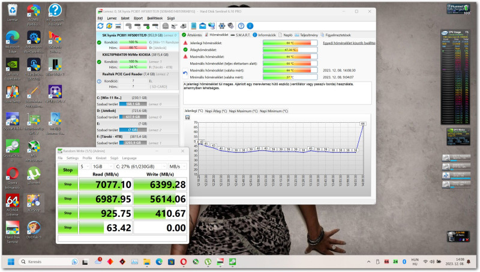
Task: Click the Jelenlegi hőmérséklet 66 °C temperature bar
Action: 290,43
